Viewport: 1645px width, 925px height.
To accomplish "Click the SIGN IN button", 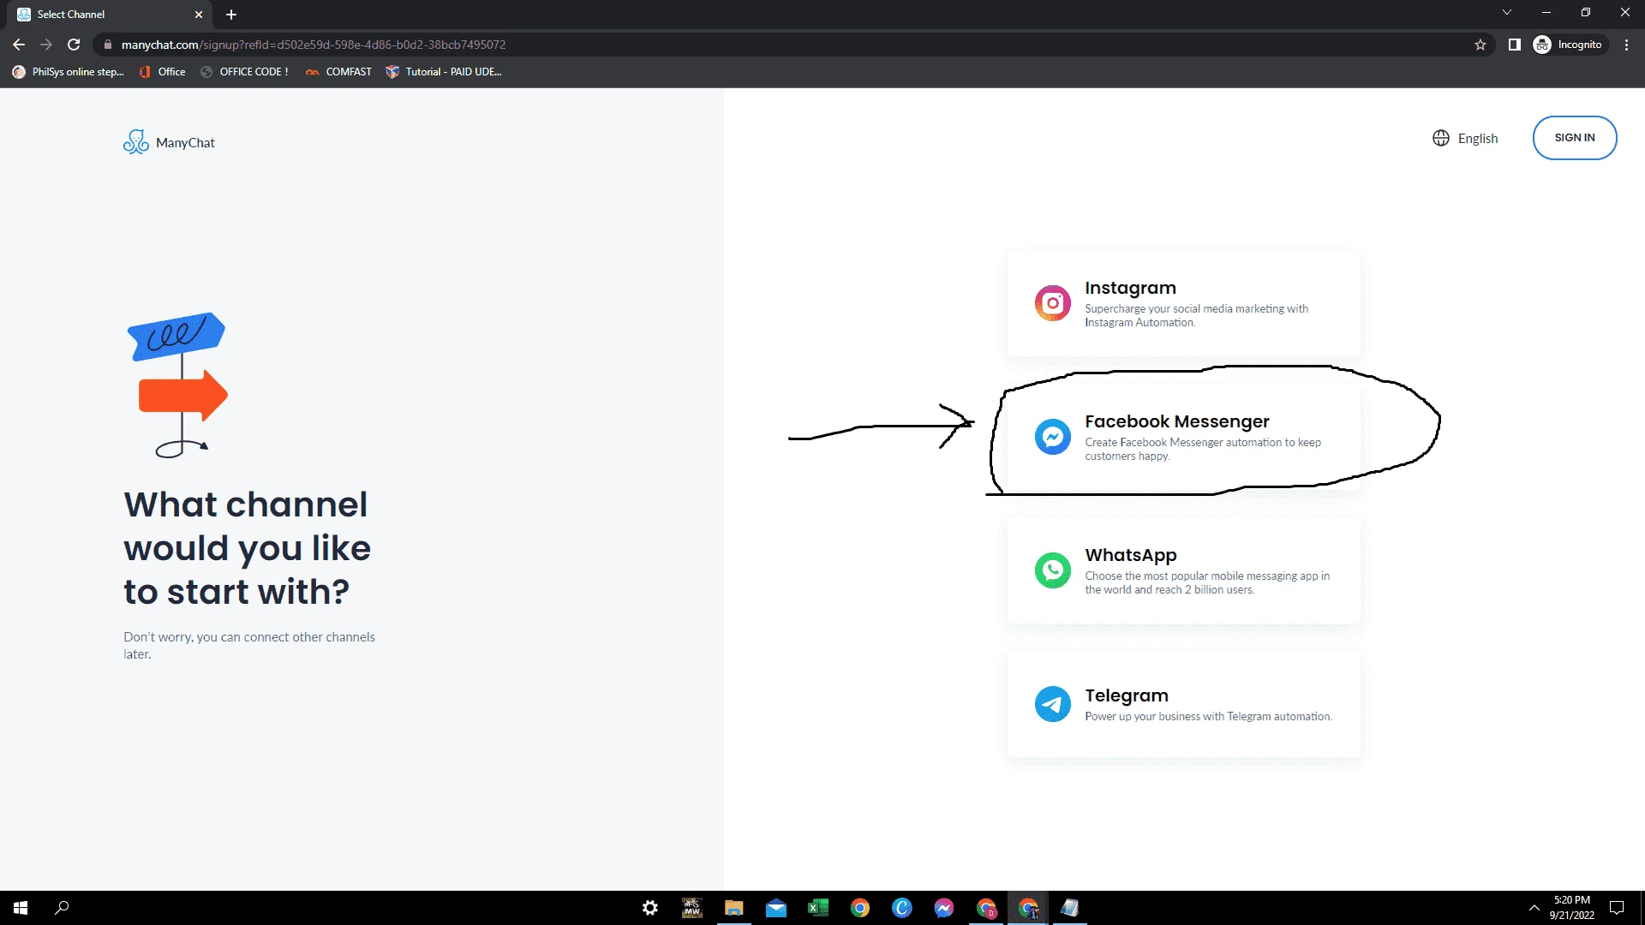I will pyautogui.click(x=1575, y=138).
